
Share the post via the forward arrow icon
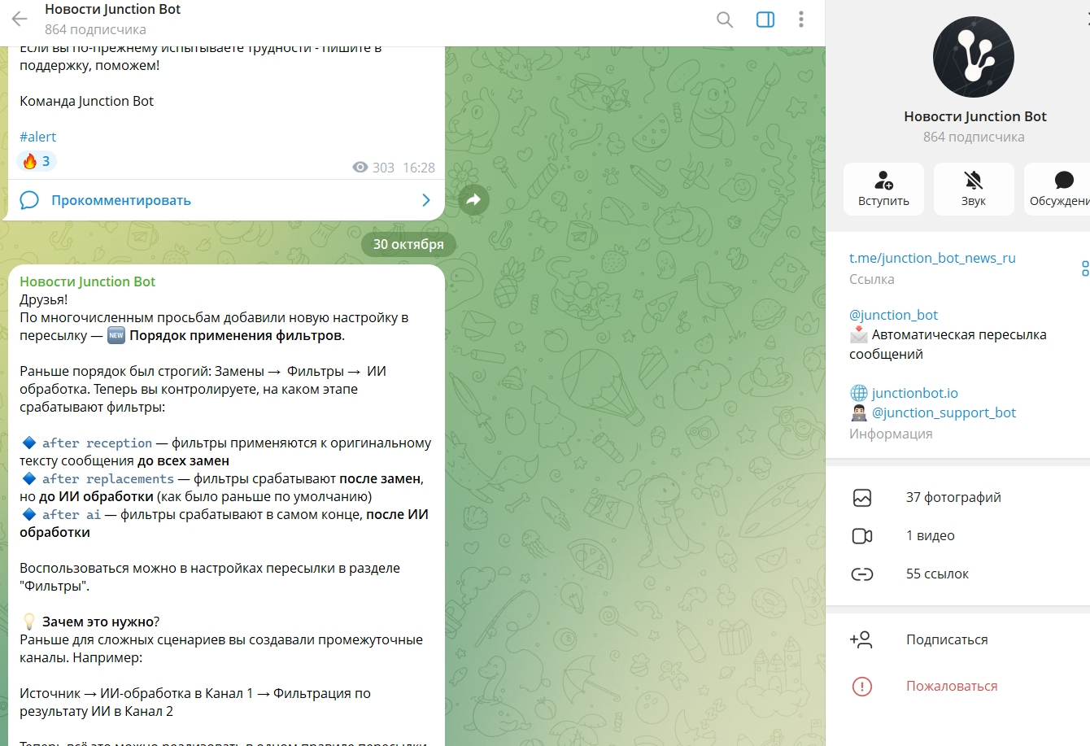(x=474, y=199)
